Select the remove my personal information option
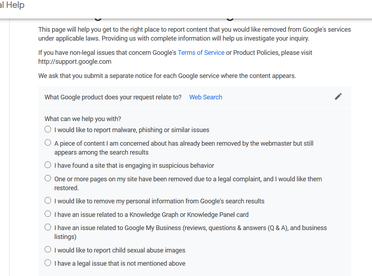Screen dimensions: 372x276 [x=48, y=201]
